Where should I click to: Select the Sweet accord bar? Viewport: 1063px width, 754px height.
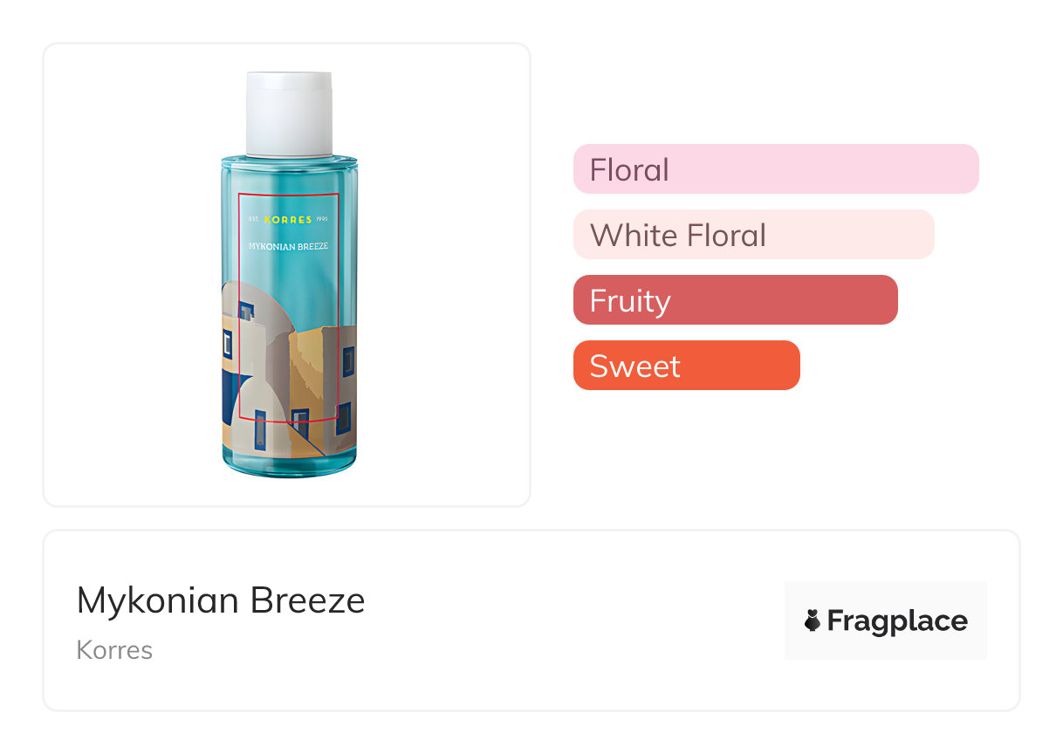point(686,365)
